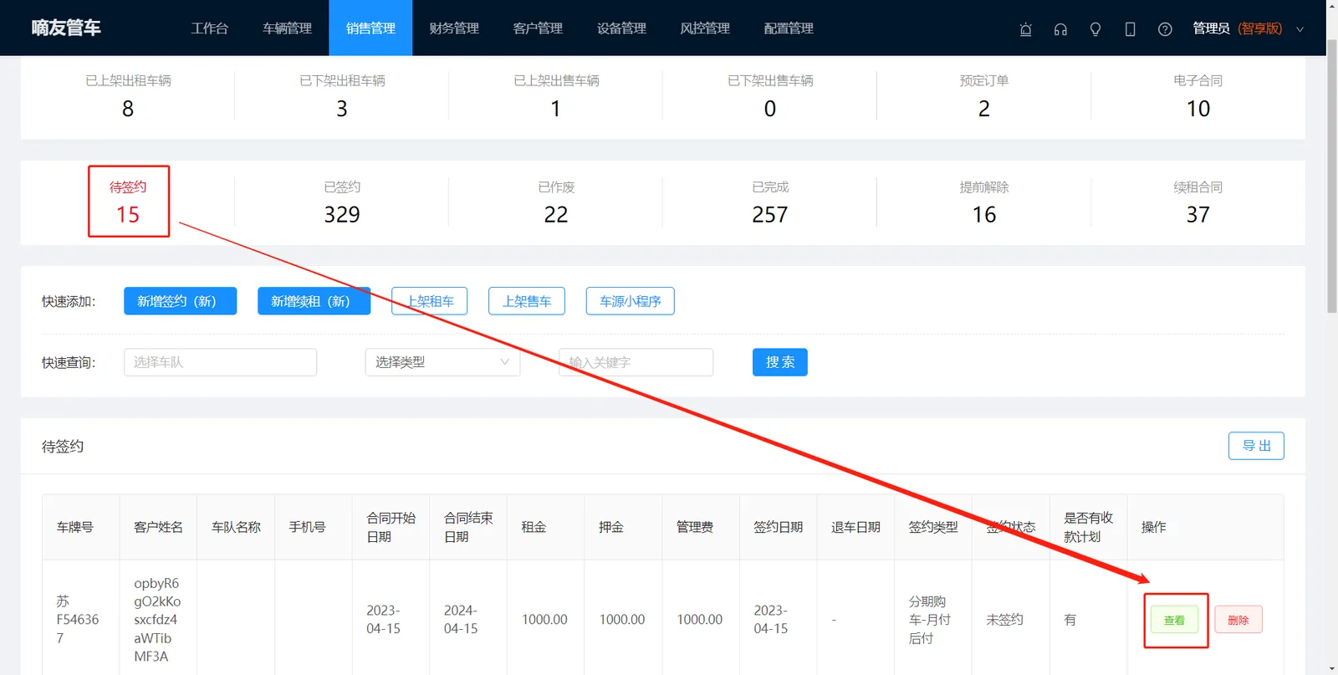Click the 嘀友管车 logo
This screenshot has width=1338, height=675.
(66, 28)
